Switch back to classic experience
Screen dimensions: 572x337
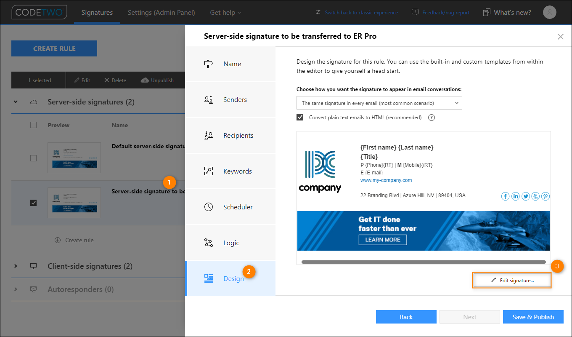(x=357, y=13)
